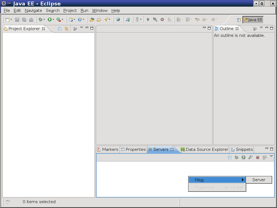Click the Open Perspective icon
This screenshot has height=208, width=277.
239,20
